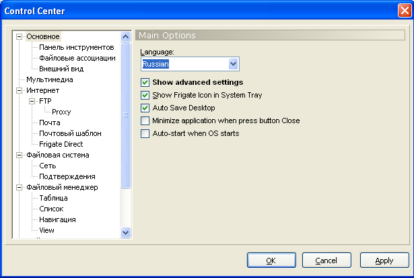Enable Minimize application when press Close
Image resolution: width=414 pixels, height=278 pixels.
pyautogui.click(x=145, y=120)
